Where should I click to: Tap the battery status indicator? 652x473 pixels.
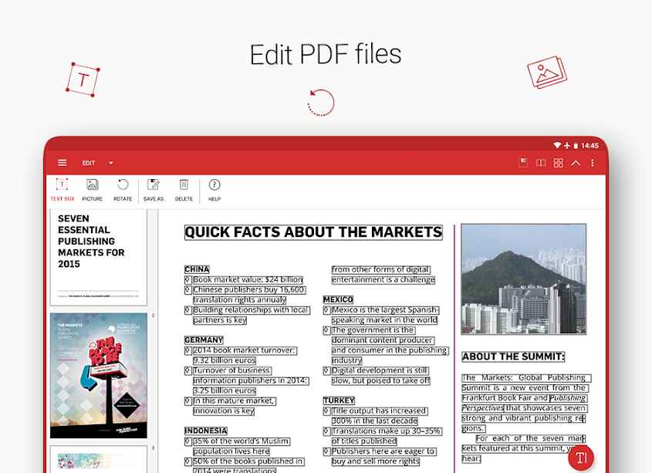coord(577,145)
